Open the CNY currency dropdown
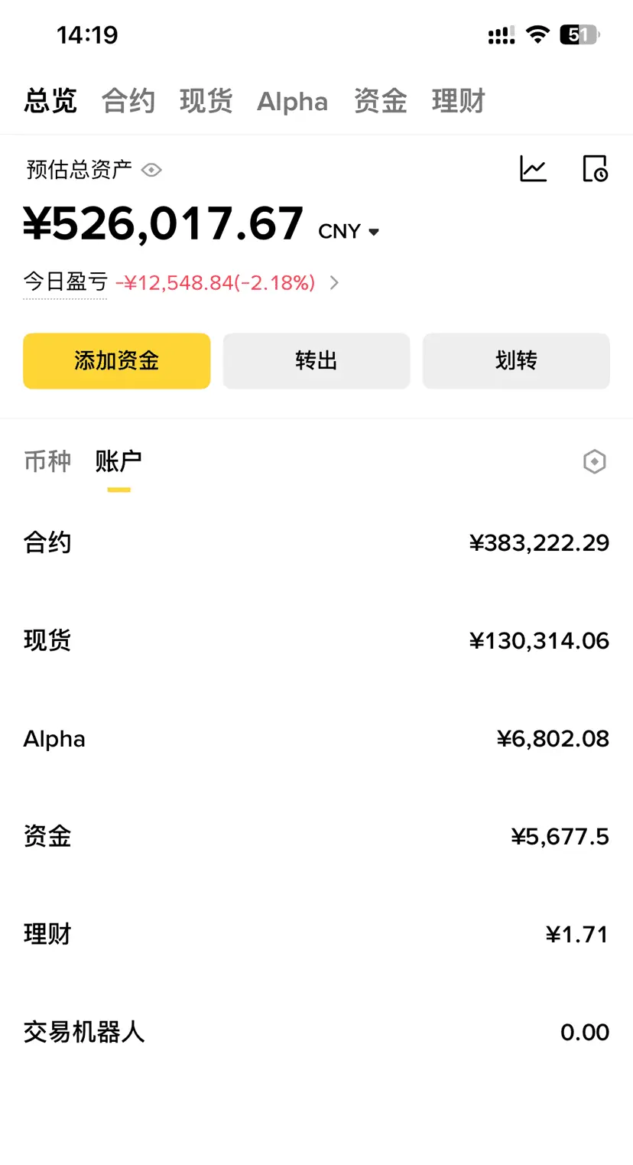Image resolution: width=633 pixels, height=1165 pixels. click(x=349, y=231)
